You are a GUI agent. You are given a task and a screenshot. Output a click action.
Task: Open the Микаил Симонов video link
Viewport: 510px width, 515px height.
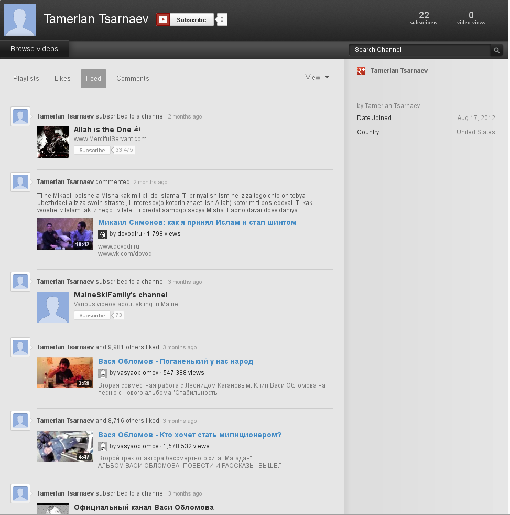tap(197, 223)
